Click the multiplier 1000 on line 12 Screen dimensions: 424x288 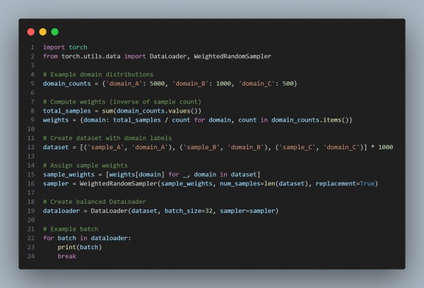[386, 147]
